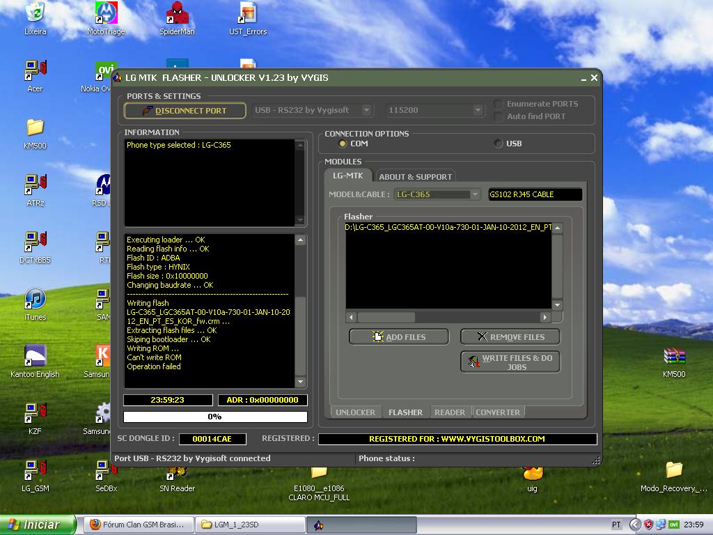Minimize LG MTK Flasher window
The image size is (713, 535).
coord(583,78)
